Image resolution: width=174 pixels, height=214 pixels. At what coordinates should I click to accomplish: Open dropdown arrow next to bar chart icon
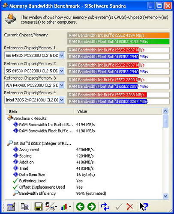70,207
